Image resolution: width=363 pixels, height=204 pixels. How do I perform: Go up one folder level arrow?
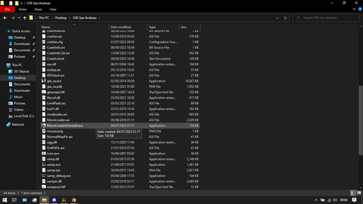(24, 18)
